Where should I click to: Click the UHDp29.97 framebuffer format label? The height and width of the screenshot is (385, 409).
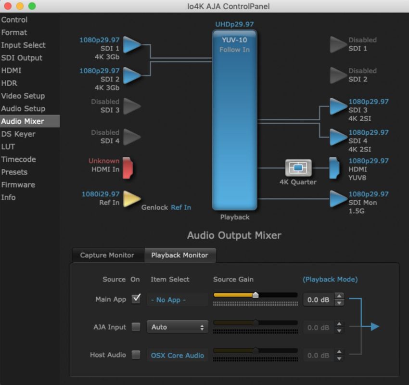234,24
